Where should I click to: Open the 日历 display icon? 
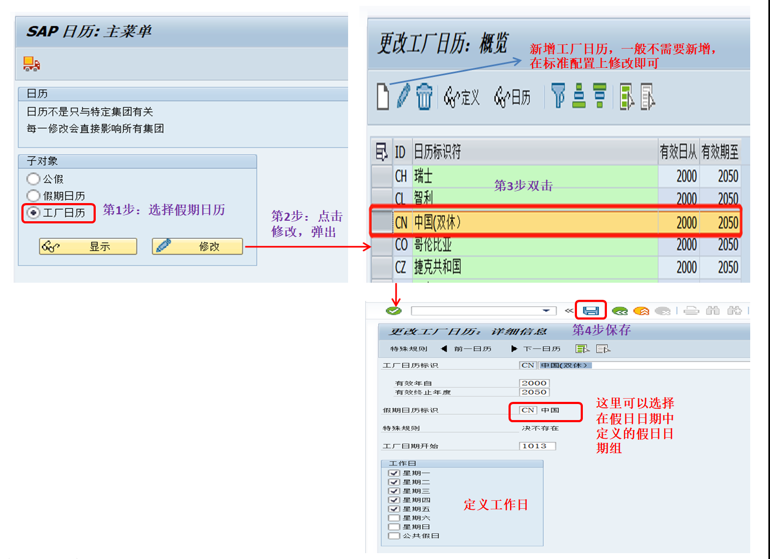point(512,98)
